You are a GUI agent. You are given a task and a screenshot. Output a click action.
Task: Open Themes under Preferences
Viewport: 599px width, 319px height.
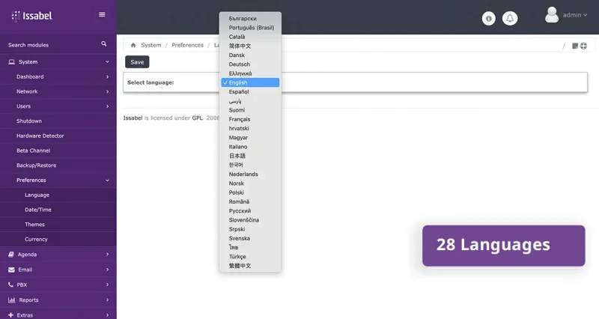pos(34,225)
